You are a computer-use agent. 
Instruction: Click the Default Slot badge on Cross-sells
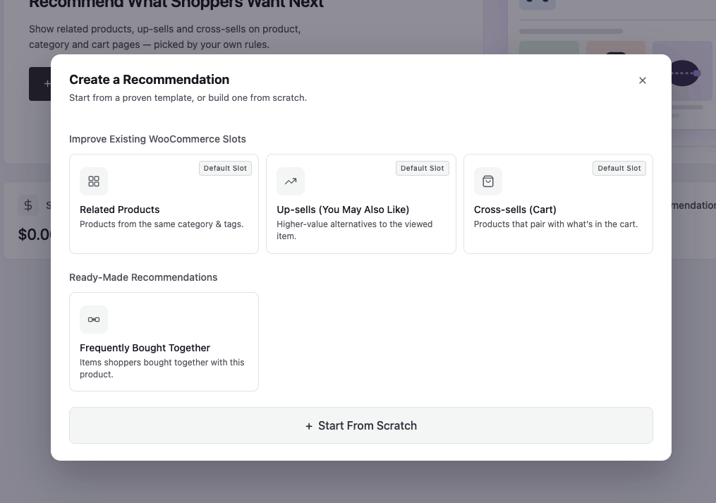pos(619,168)
